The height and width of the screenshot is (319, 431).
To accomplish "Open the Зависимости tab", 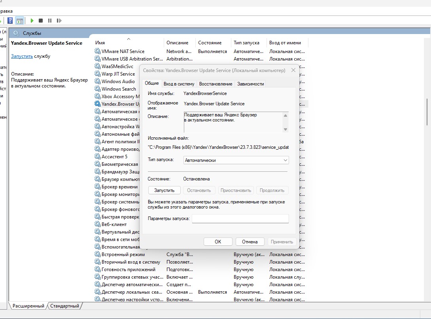I will click(x=250, y=84).
